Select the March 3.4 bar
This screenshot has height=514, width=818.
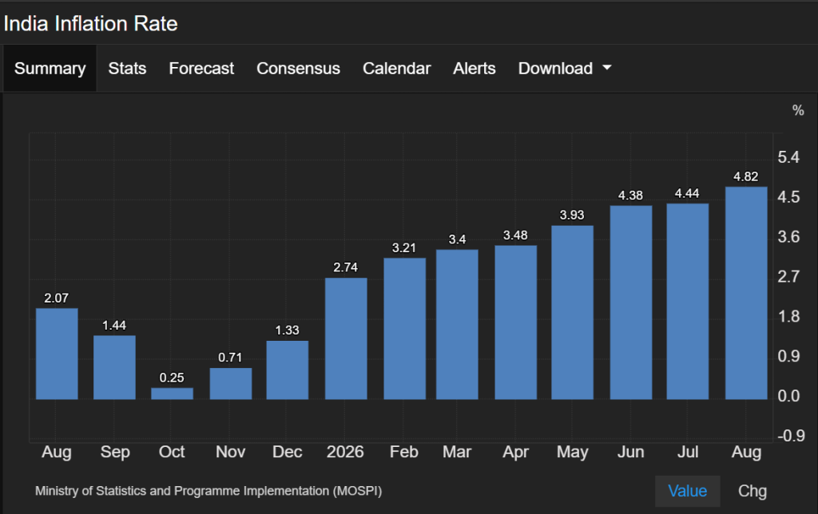(457, 325)
